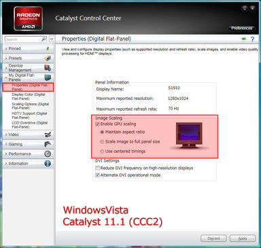The width and height of the screenshot is (261, 248).
Task: Click the search magnifier icon
Action: pyautogui.click(x=43, y=39)
